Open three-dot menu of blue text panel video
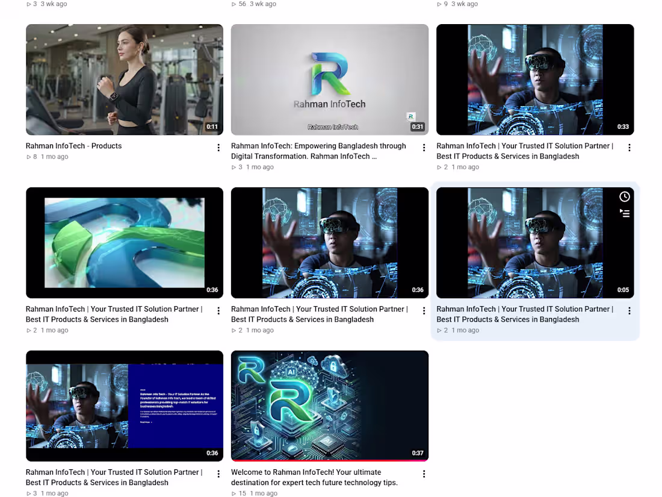Image resolution: width=662 pixels, height=497 pixels. click(x=218, y=474)
